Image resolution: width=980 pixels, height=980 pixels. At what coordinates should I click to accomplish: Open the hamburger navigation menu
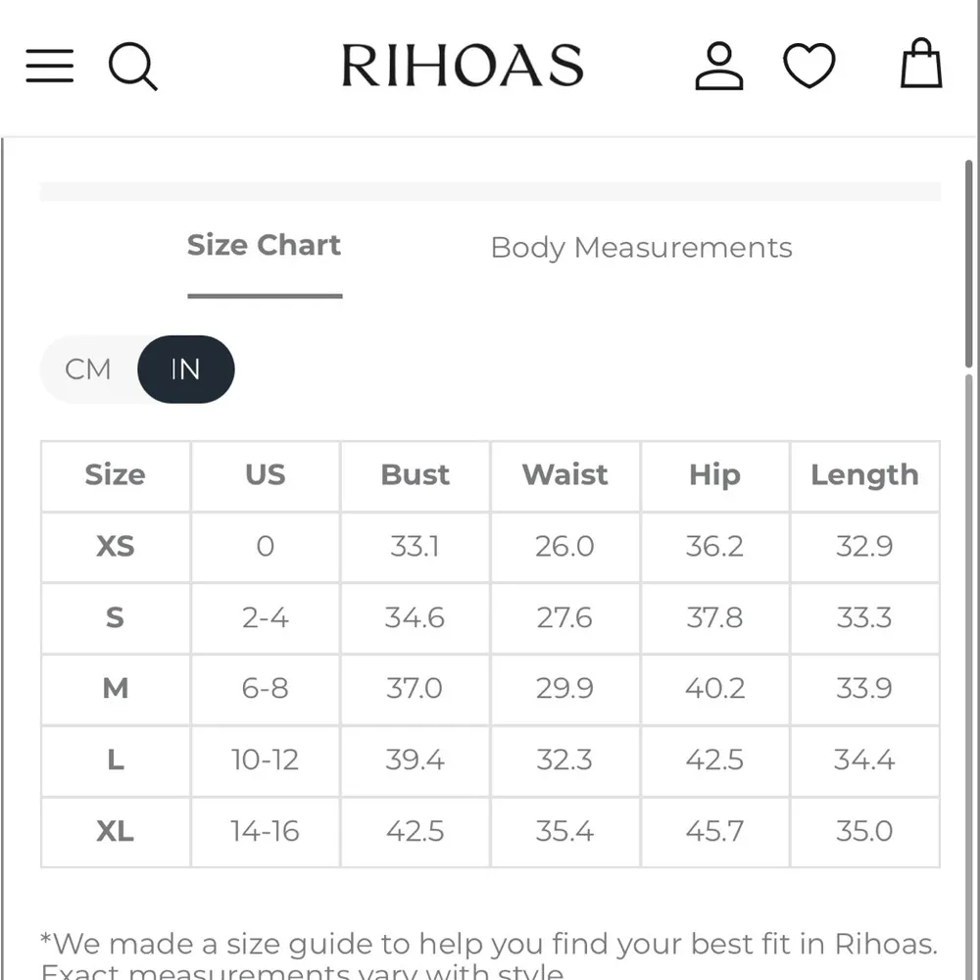pyautogui.click(x=49, y=66)
